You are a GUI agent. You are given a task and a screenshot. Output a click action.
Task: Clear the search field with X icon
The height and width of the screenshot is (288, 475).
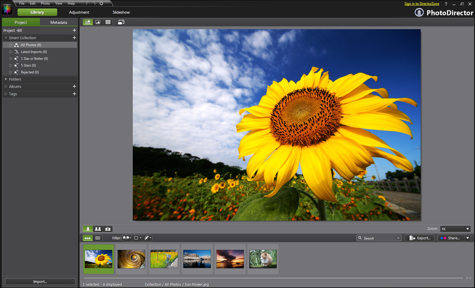398,238
